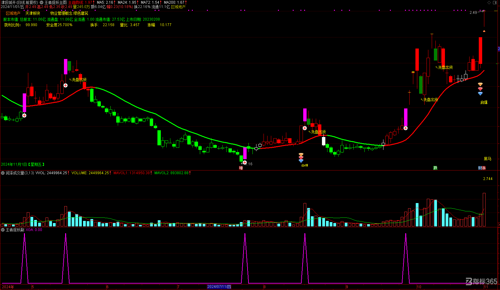The height and width of the screenshot is (290, 500).
Task: Click the 换手: 22.158 value
Action: pyautogui.click(x=102, y=25)
